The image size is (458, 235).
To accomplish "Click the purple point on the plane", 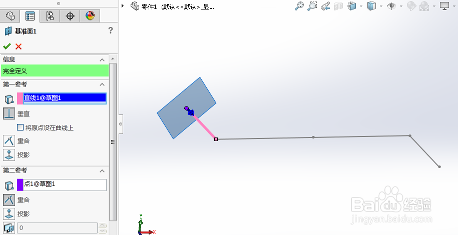I will pos(186,108).
